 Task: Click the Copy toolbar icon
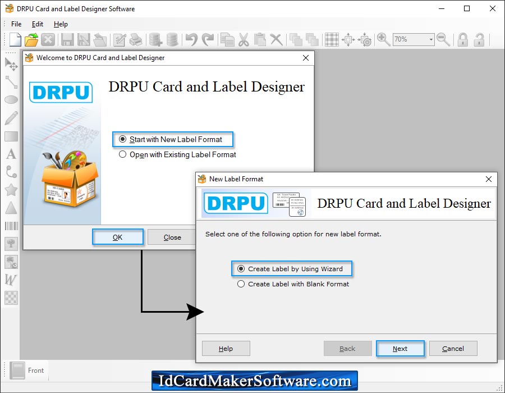point(227,40)
